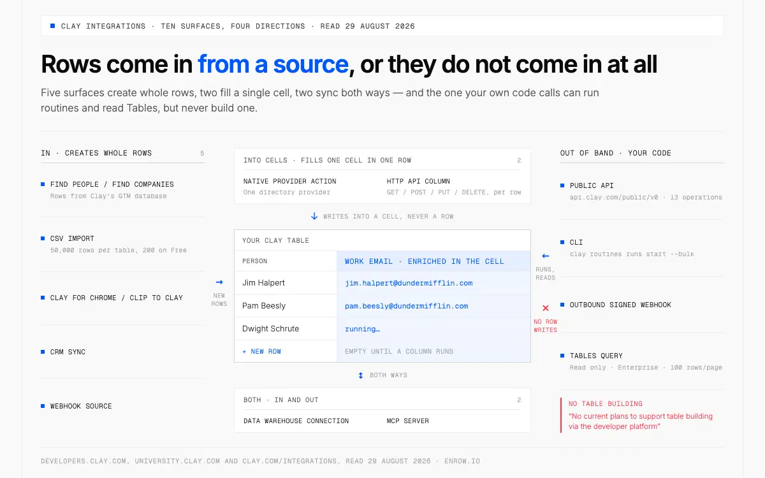Click the blue left arrow above RUNS, READS

(x=546, y=256)
